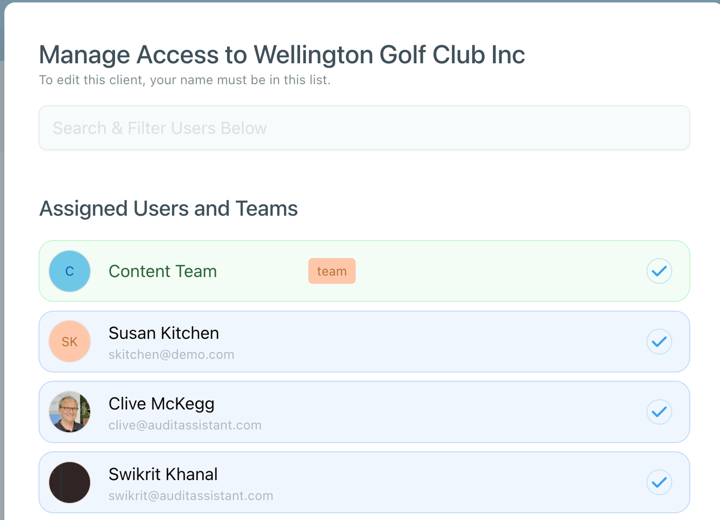Remove Clive McKegg's access via checkmark
Image resolution: width=720 pixels, height=520 pixels.
coord(659,412)
